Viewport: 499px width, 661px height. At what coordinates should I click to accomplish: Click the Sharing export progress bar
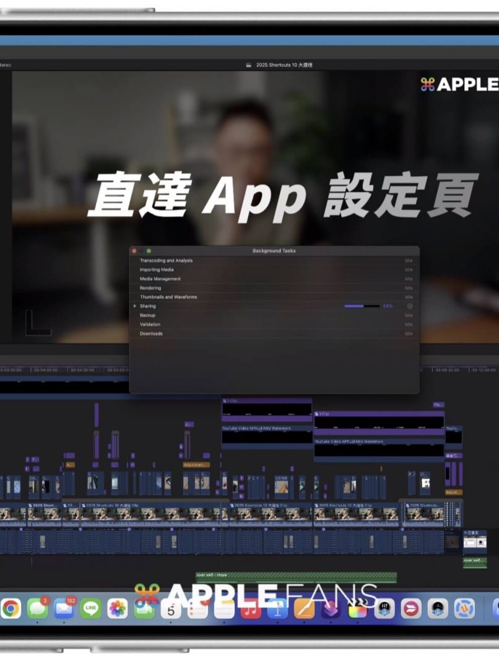362,306
